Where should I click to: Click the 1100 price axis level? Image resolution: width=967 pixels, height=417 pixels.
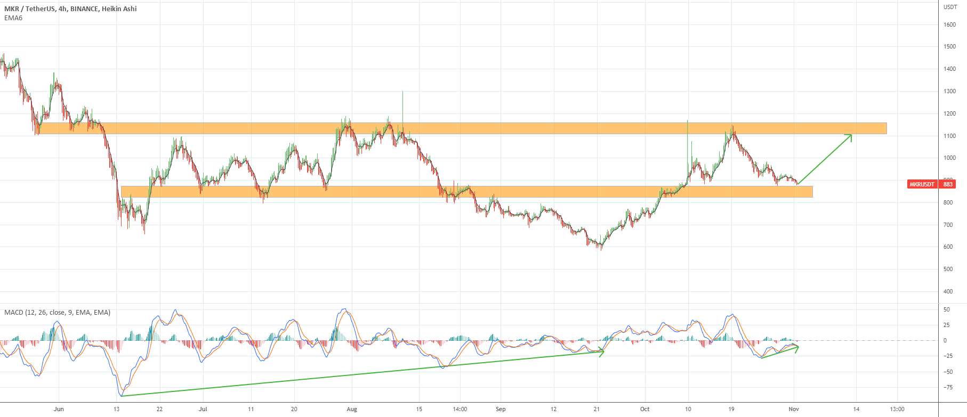coord(949,136)
